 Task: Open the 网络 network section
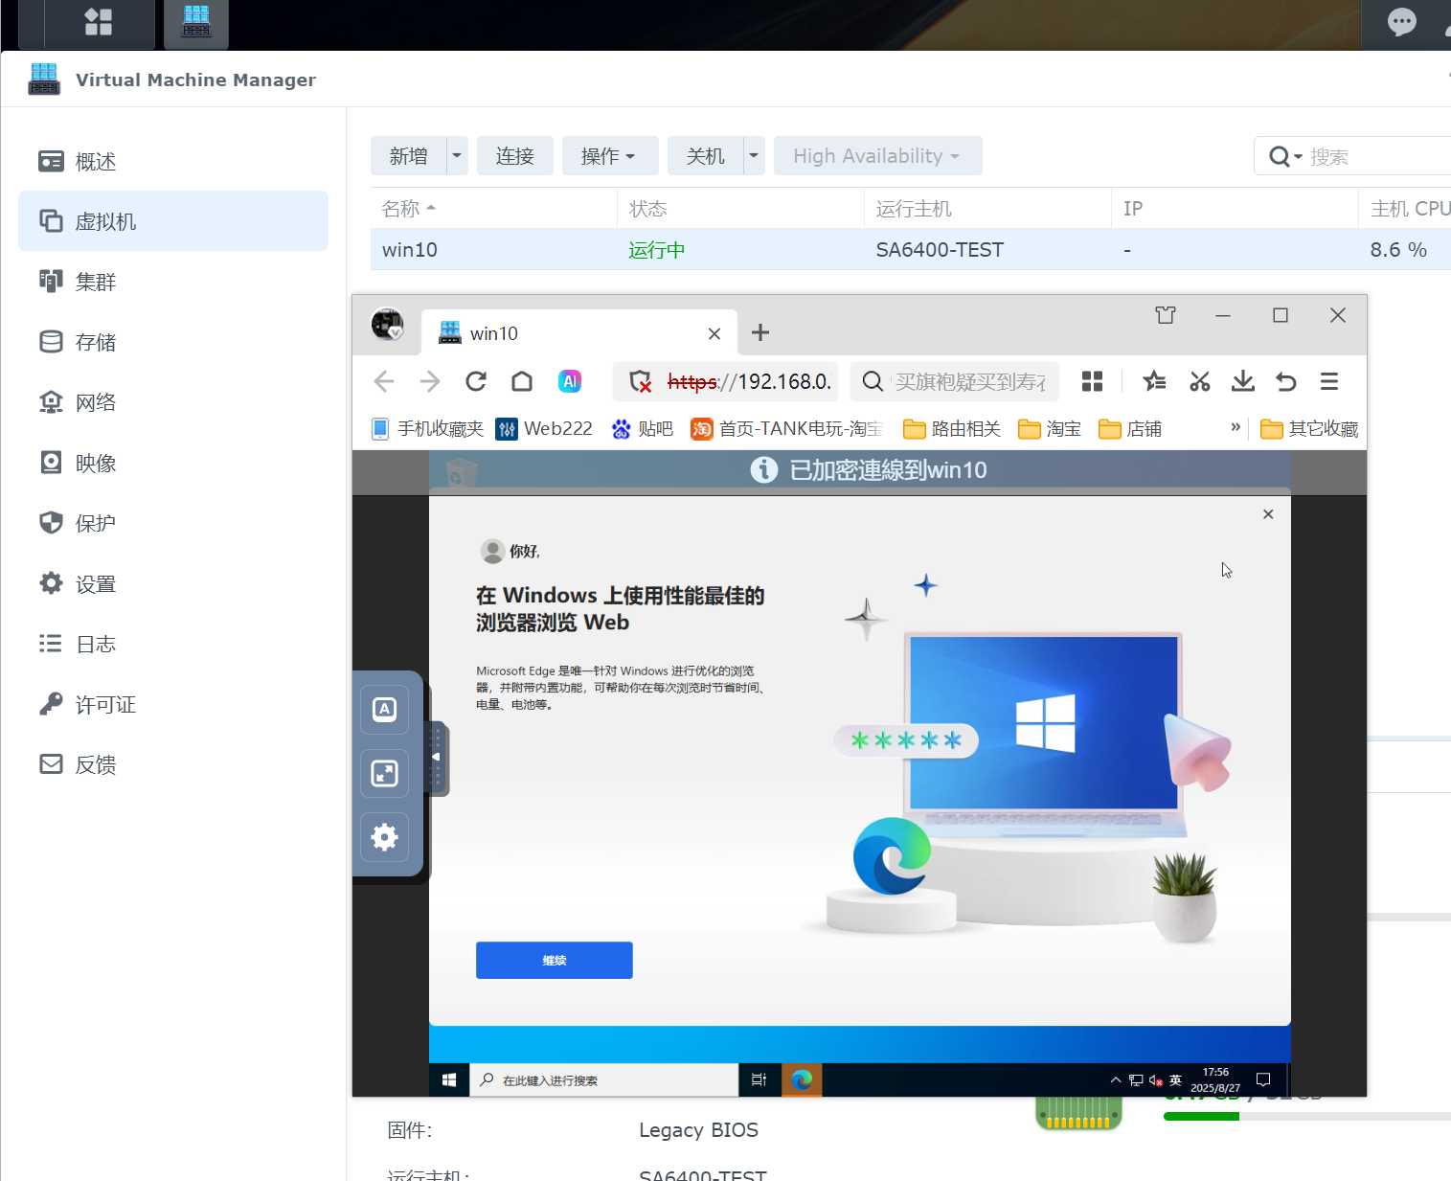(x=173, y=402)
